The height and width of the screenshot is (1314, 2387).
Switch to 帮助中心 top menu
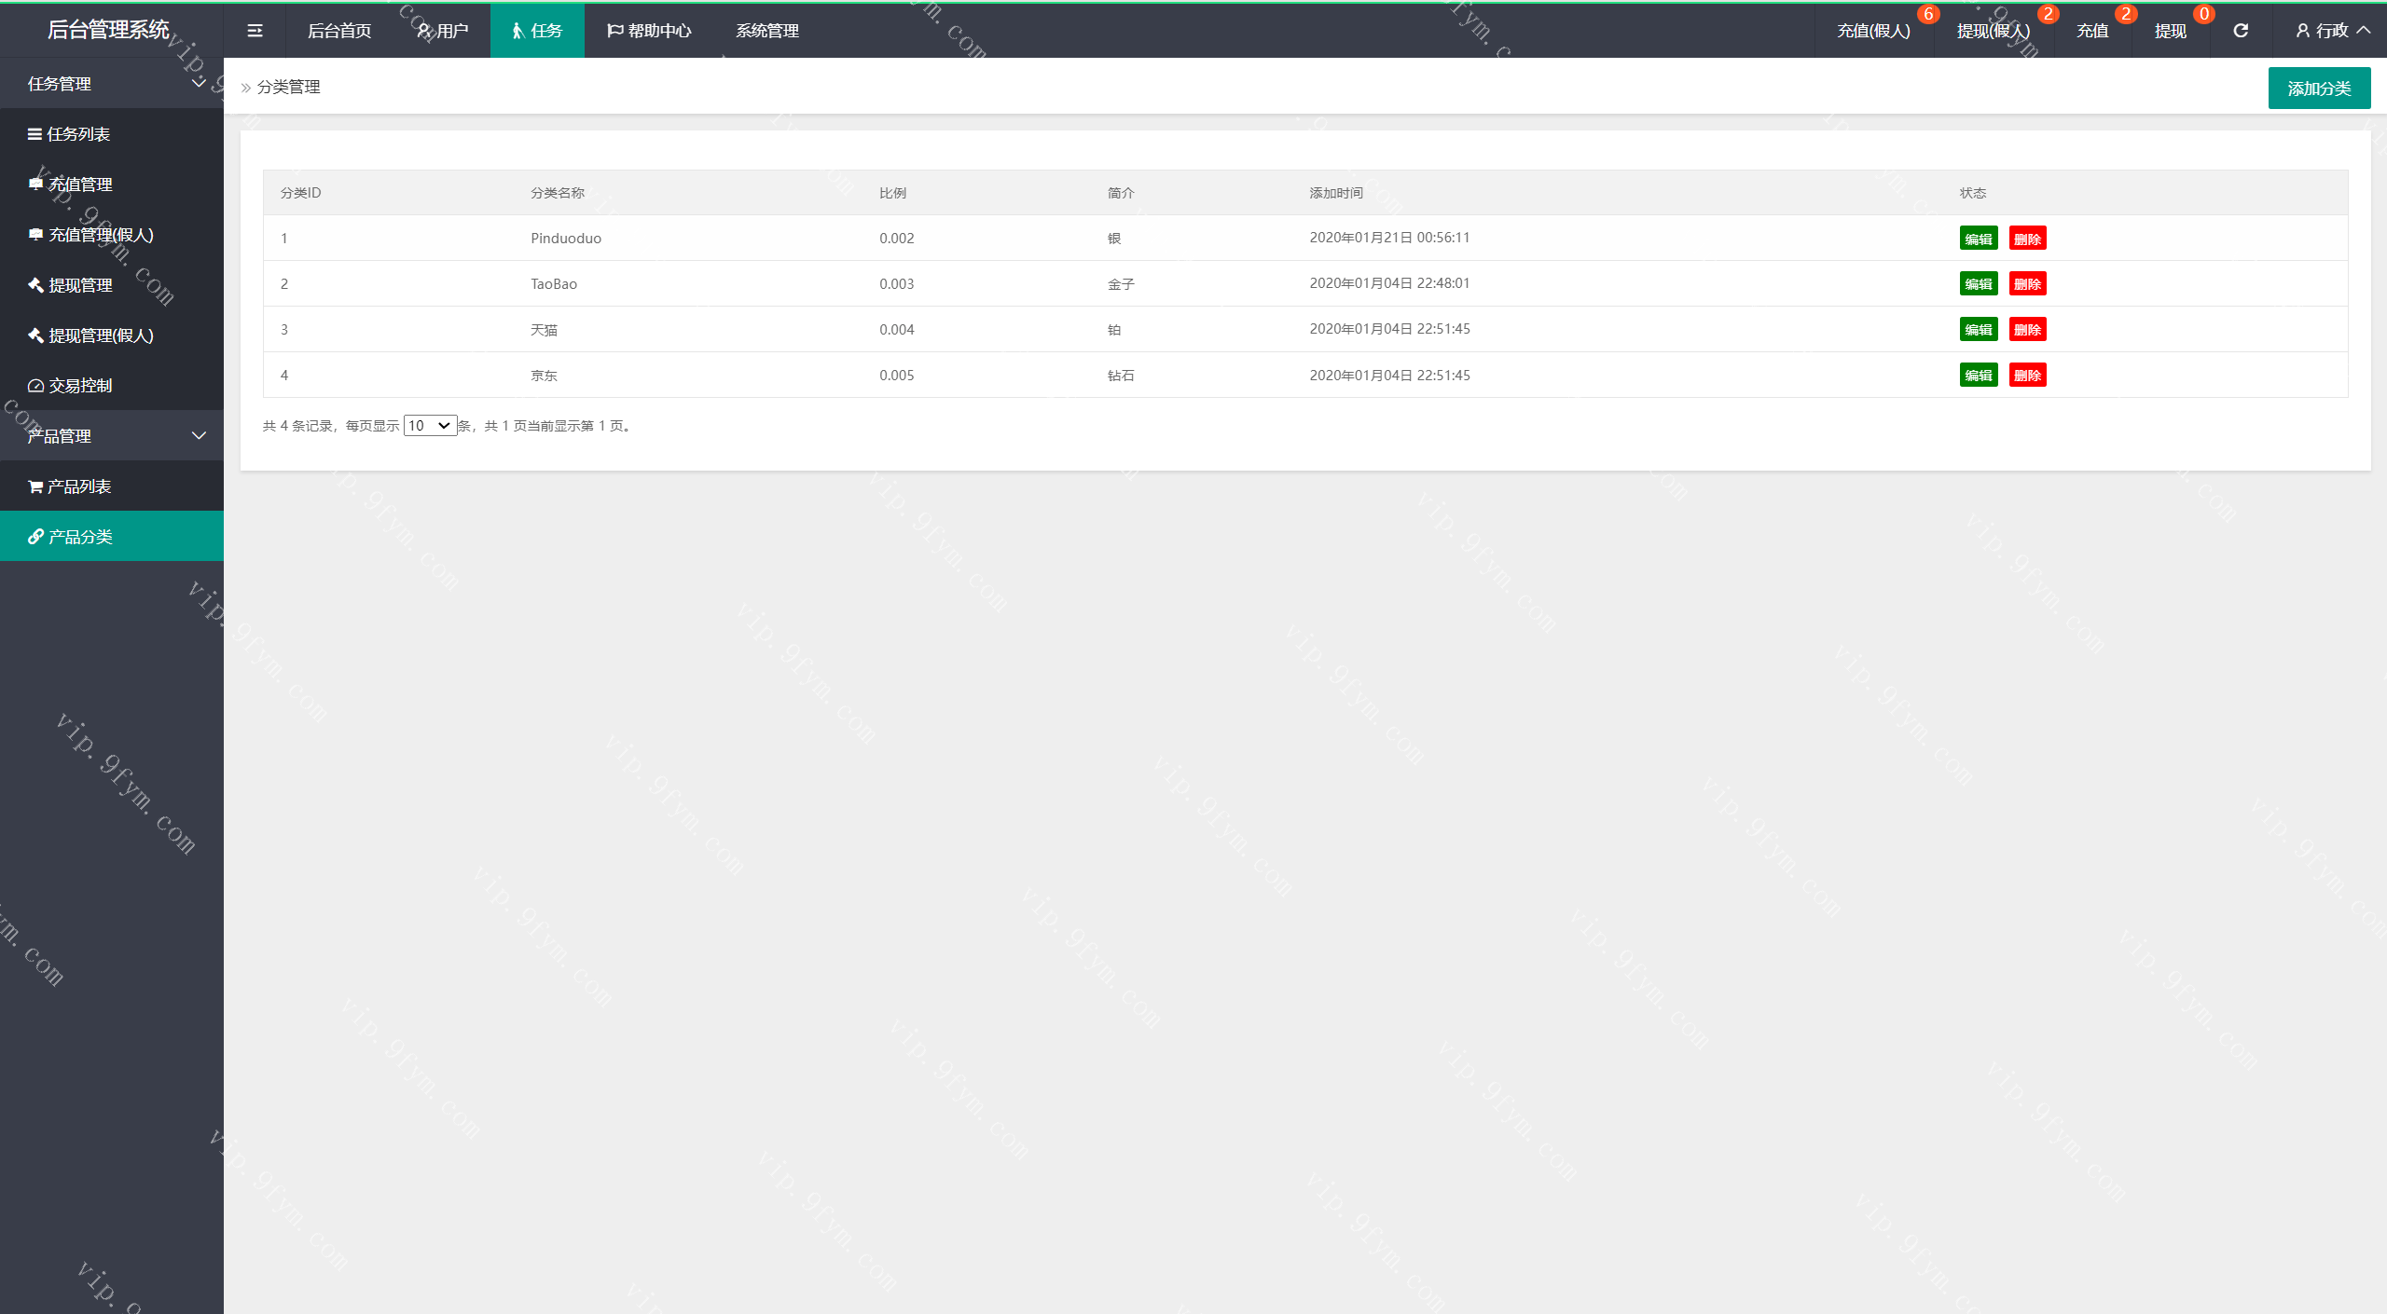point(649,31)
